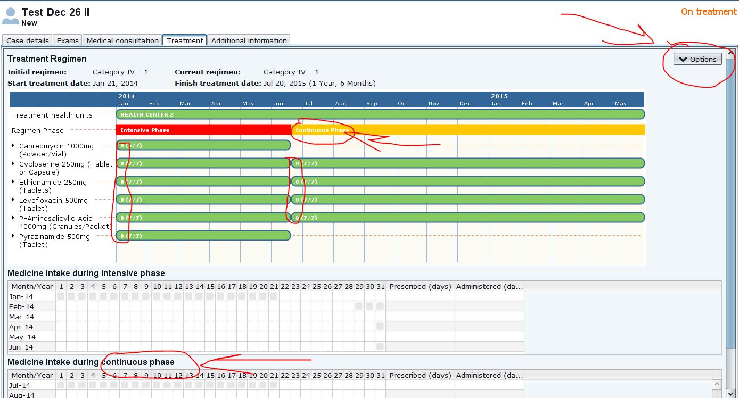Image resolution: width=739 pixels, height=398 pixels.
Task: Expand the Pyrazinamide 500mg row
Action: pos(14,236)
